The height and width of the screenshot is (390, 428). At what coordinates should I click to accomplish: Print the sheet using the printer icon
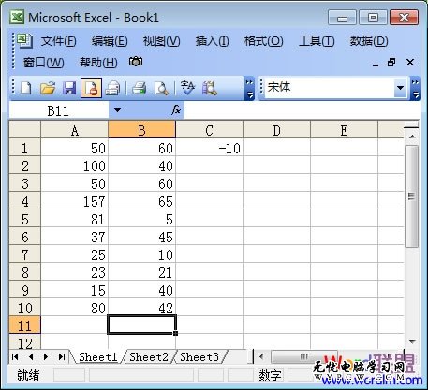pyautogui.click(x=139, y=88)
